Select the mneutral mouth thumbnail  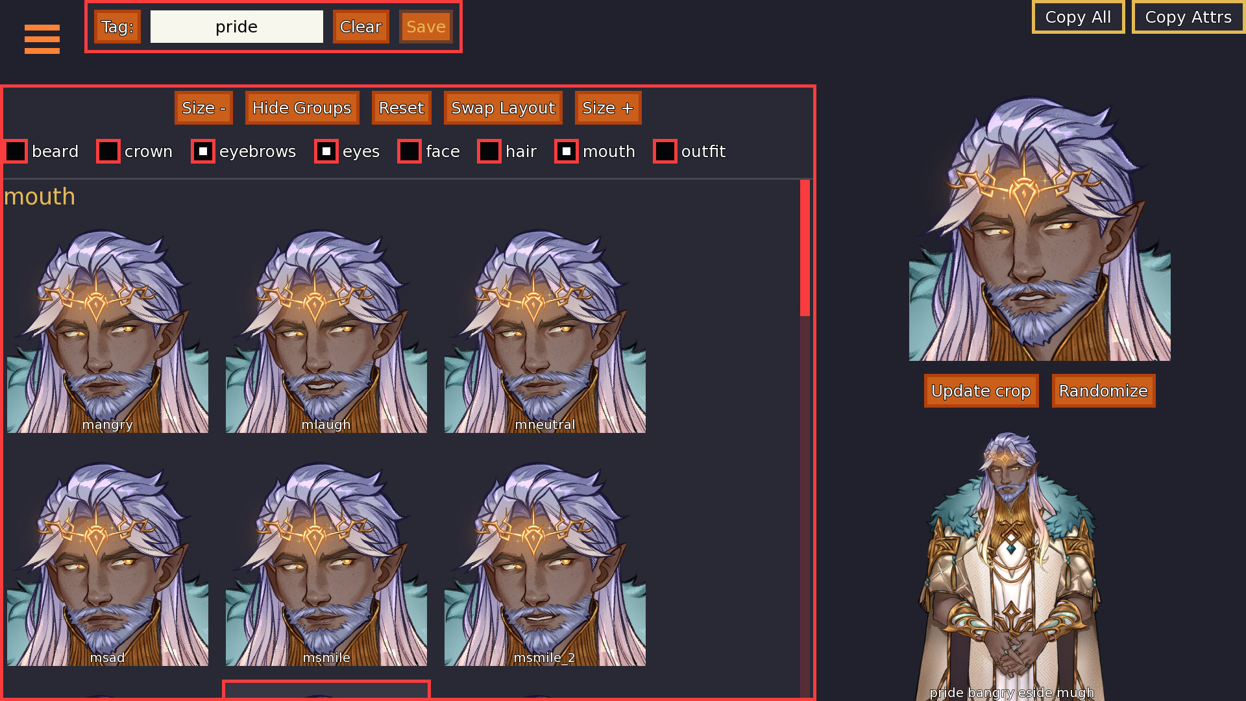545,331
